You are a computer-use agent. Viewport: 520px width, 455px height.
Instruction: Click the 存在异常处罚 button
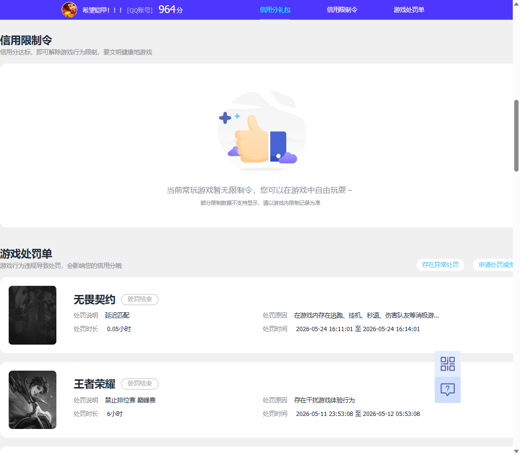click(x=440, y=265)
